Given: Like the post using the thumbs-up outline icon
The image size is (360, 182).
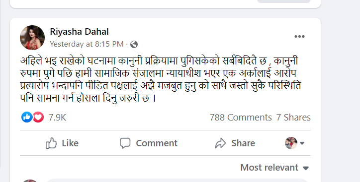Looking at the screenshot, I should click(x=51, y=143).
